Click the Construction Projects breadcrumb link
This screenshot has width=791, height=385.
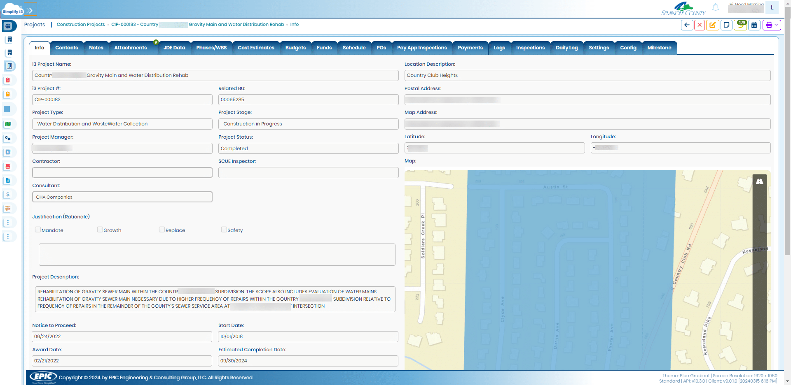[81, 25]
